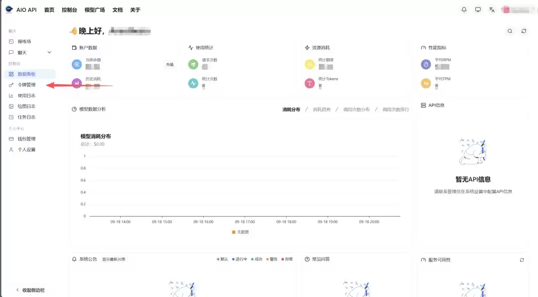The image size is (538, 297).
Task: Click the monitor theme icon in header
Action: (x=478, y=9)
